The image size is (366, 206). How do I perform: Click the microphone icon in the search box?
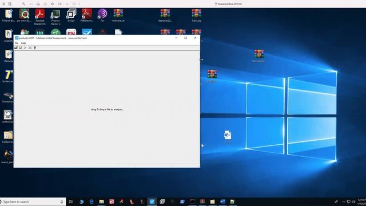point(62,201)
